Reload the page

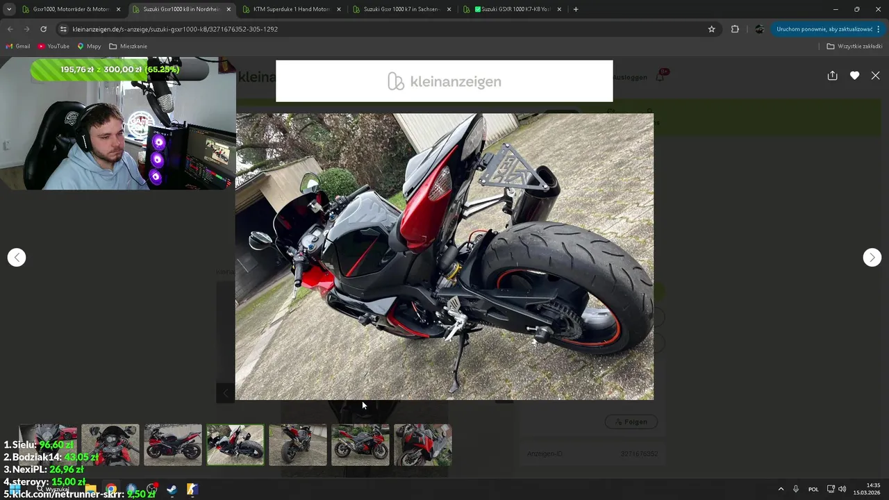tap(43, 29)
